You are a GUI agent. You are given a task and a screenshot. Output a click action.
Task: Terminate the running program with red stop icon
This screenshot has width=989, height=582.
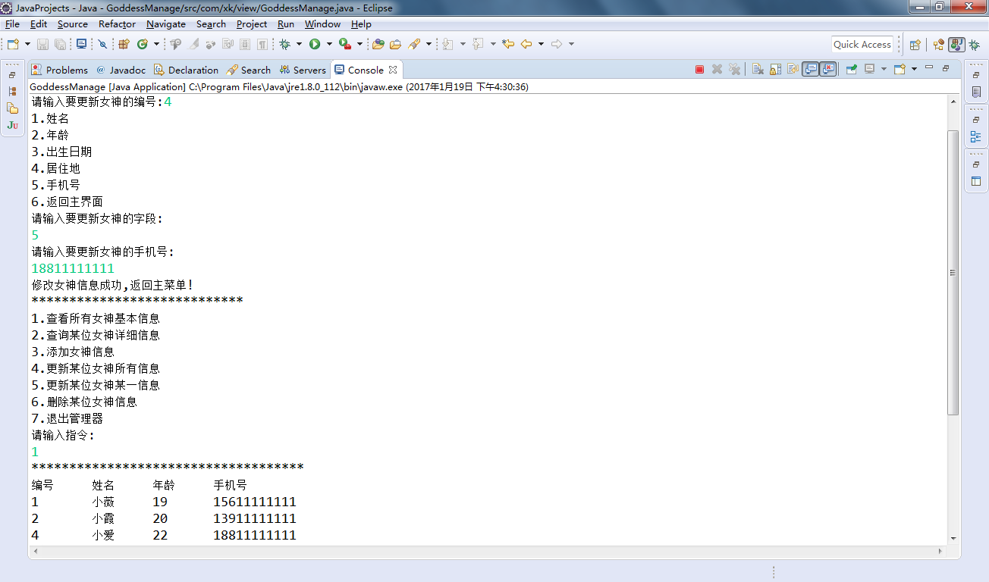[699, 69]
